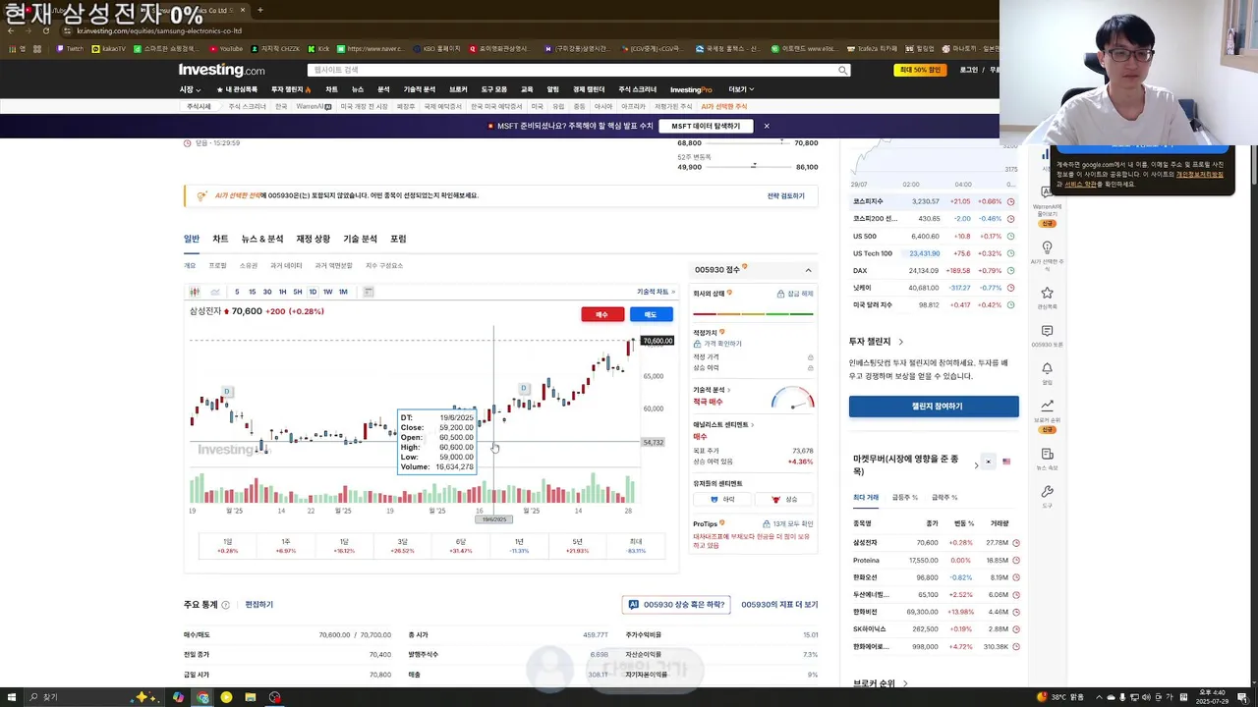The width and height of the screenshot is (1258, 707).
Task: Open a new browser tab with plus icon
Action: [259, 11]
